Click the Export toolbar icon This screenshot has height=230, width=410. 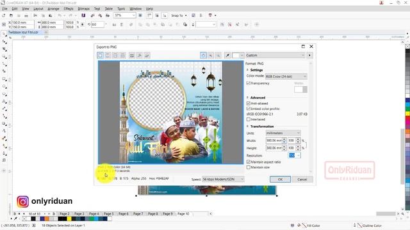[100, 15]
